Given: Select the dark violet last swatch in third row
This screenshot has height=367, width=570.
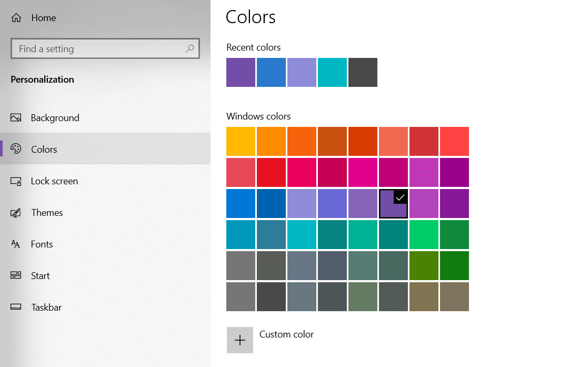Looking at the screenshot, I should coord(454,204).
